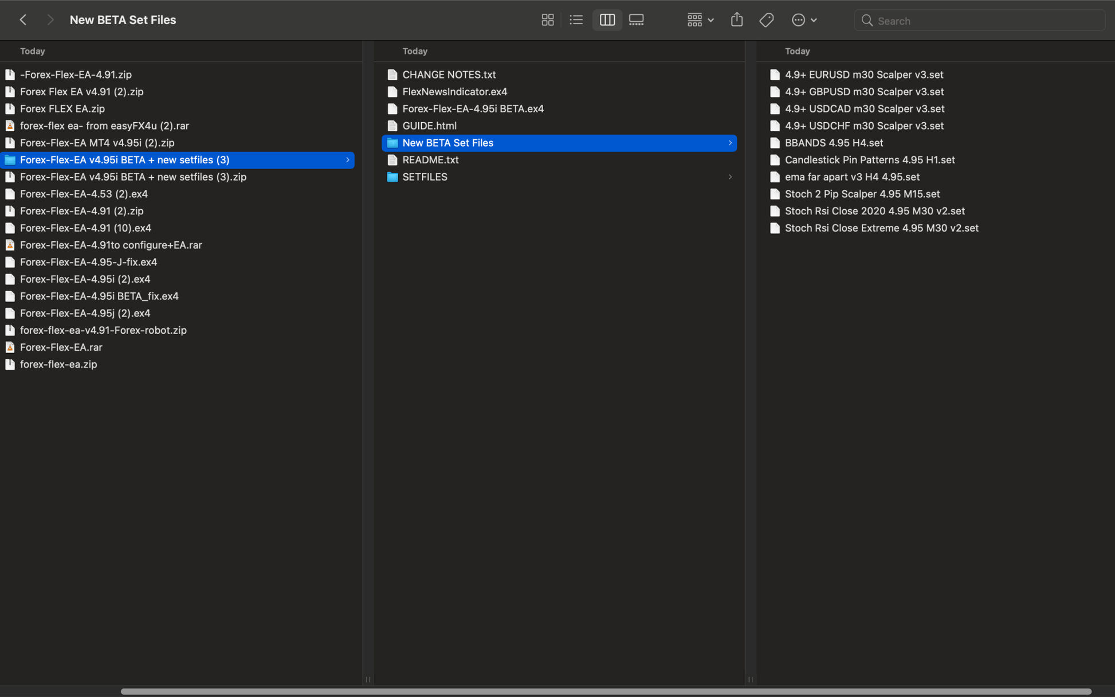Select the SETFILES folder
The image size is (1115, 697).
(559, 177)
